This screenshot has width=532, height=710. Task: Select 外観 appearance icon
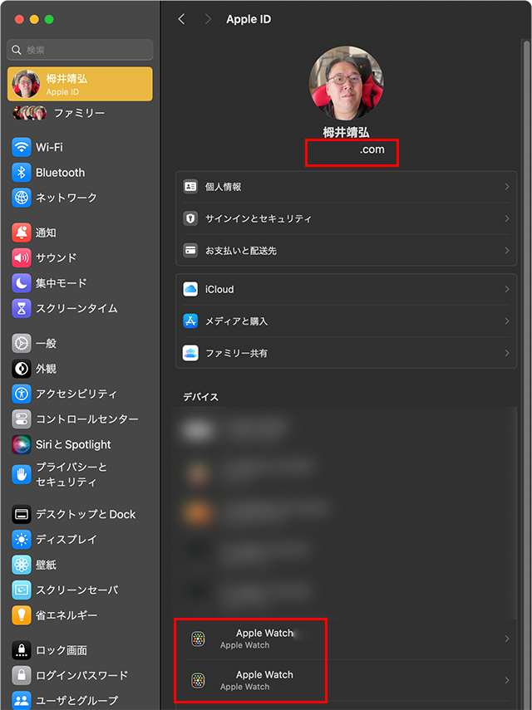(22, 369)
